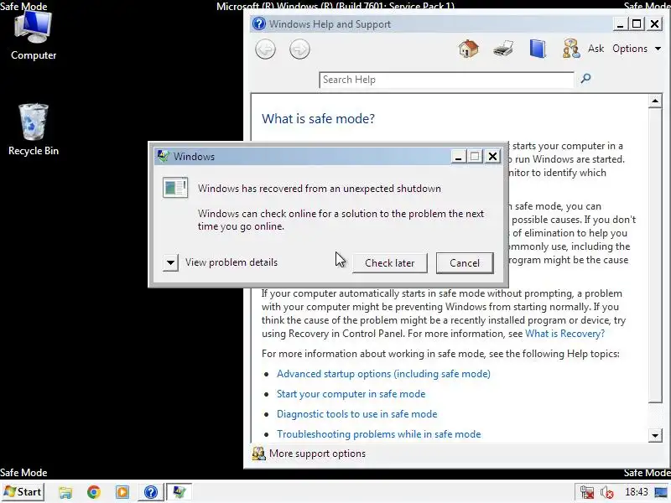671x503 pixels.
Task: Click More support options
Action: point(317,454)
